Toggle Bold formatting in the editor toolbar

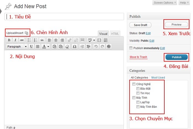pyautogui.click(x=9, y=40)
